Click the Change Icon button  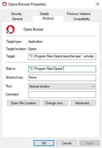(55, 103)
